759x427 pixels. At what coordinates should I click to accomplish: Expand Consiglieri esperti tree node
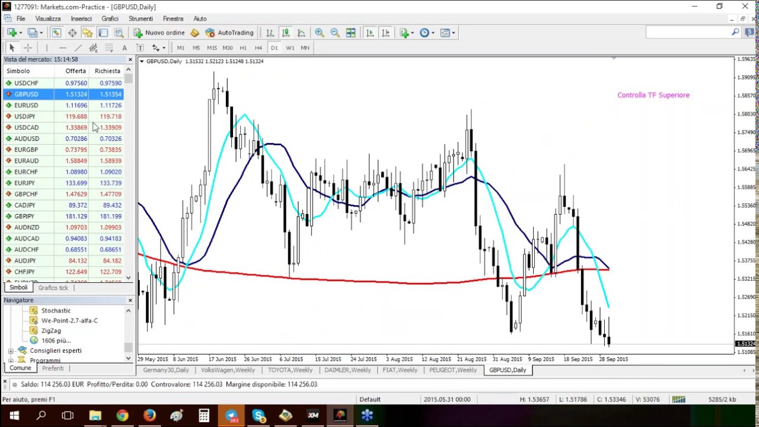click(x=11, y=350)
